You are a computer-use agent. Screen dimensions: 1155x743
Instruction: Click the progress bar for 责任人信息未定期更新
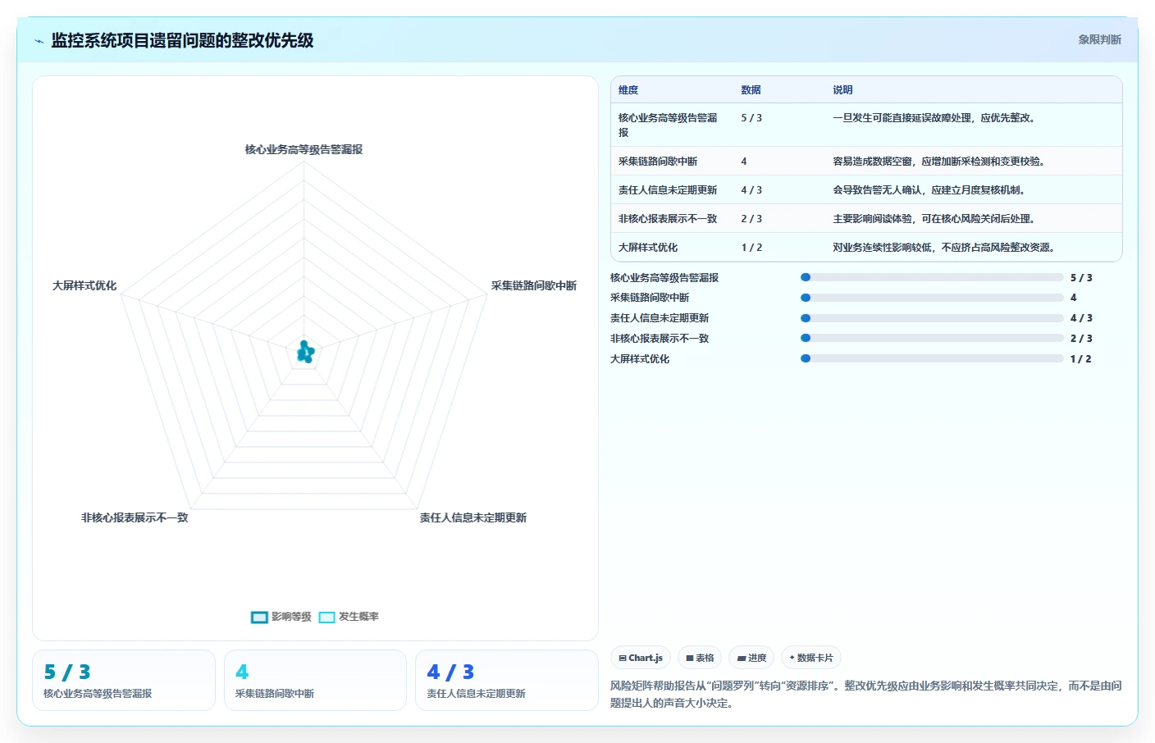click(932, 318)
